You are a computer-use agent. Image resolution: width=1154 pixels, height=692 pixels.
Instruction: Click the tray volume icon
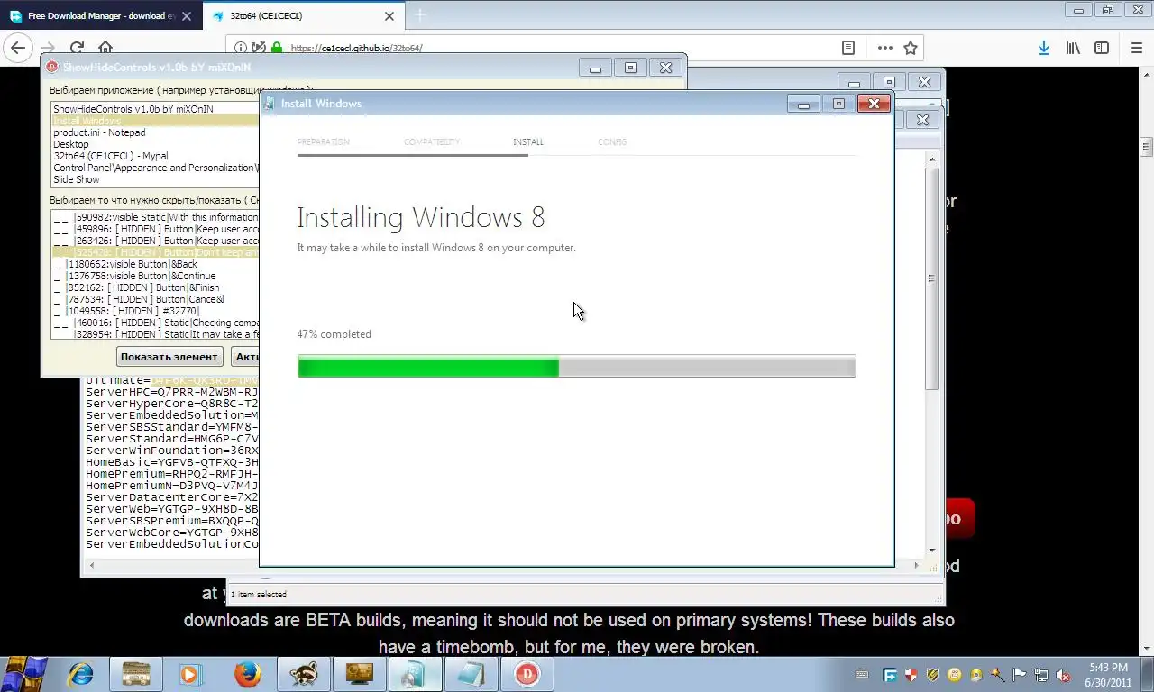tap(1063, 674)
